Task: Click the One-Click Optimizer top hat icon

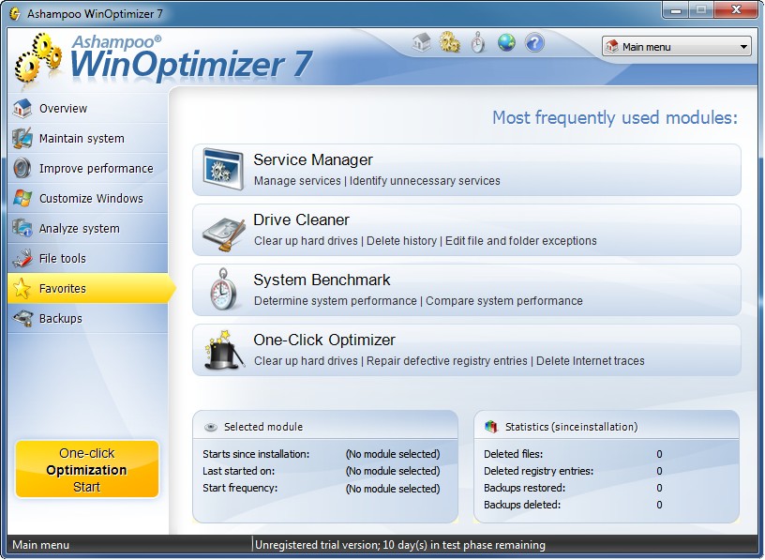Action: (x=223, y=350)
